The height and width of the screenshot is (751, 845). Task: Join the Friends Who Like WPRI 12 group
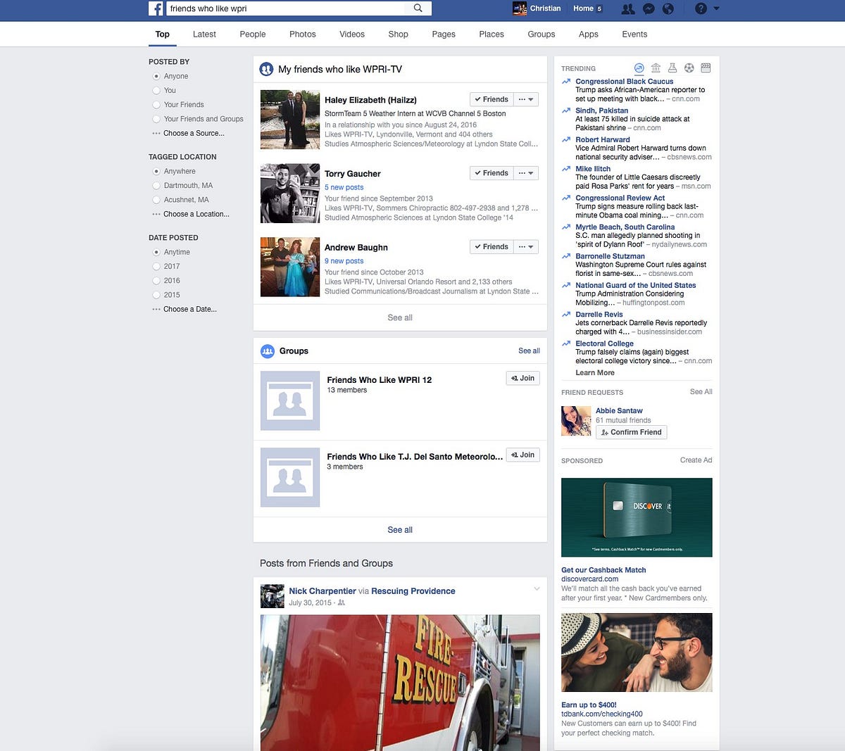click(x=522, y=378)
